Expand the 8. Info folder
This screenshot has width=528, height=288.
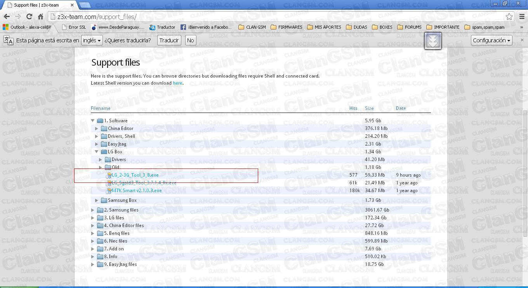click(x=93, y=257)
